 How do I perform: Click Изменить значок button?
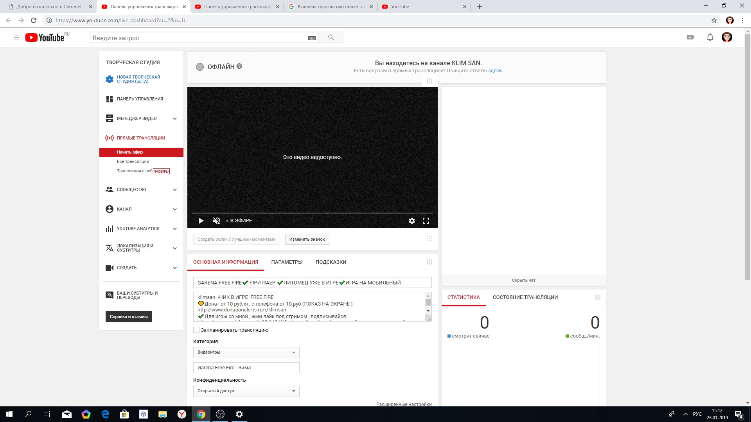307,239
